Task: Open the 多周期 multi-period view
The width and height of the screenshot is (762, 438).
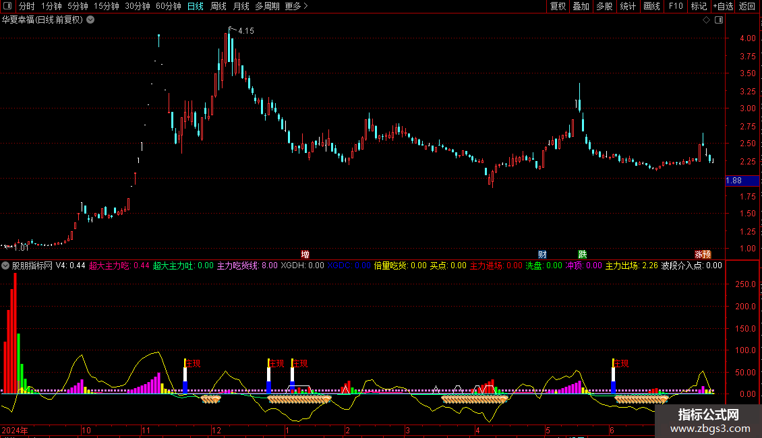Action: point(267,6)
